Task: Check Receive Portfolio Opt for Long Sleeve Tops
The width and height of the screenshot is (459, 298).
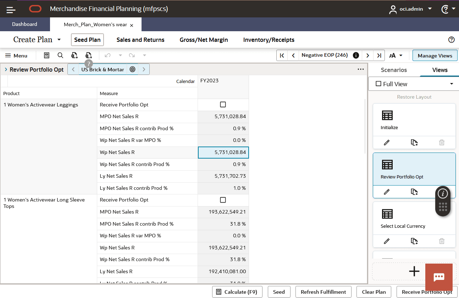Action: tap(223, 200)
